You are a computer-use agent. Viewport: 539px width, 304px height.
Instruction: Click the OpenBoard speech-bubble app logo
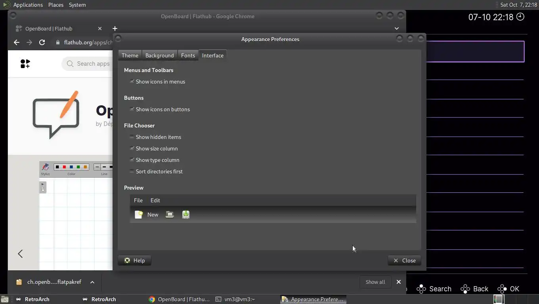coord(56,114)
